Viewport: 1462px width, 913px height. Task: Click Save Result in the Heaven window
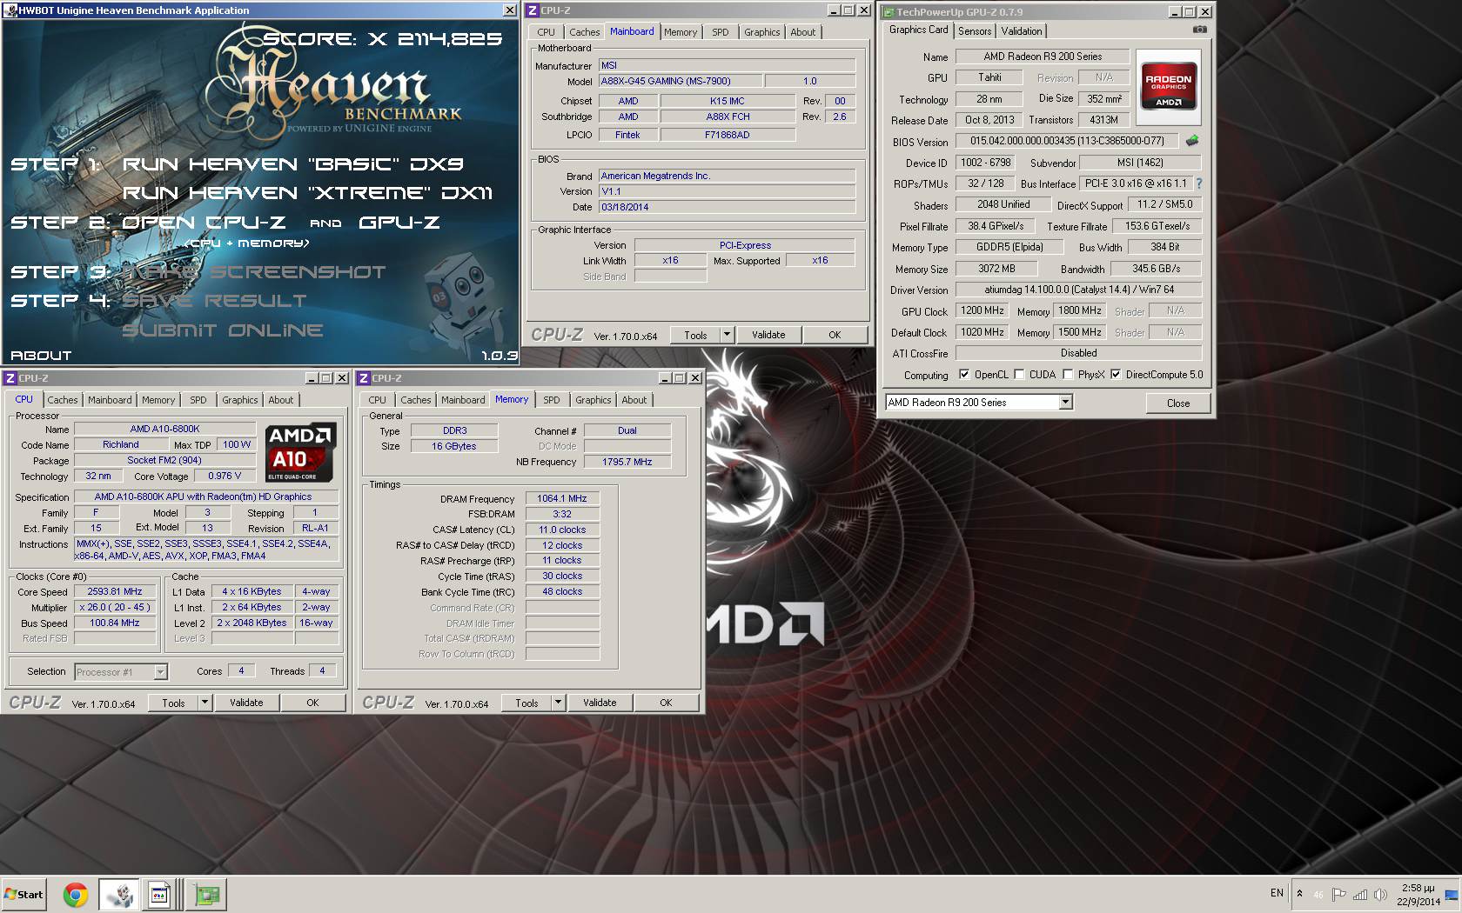214,300
